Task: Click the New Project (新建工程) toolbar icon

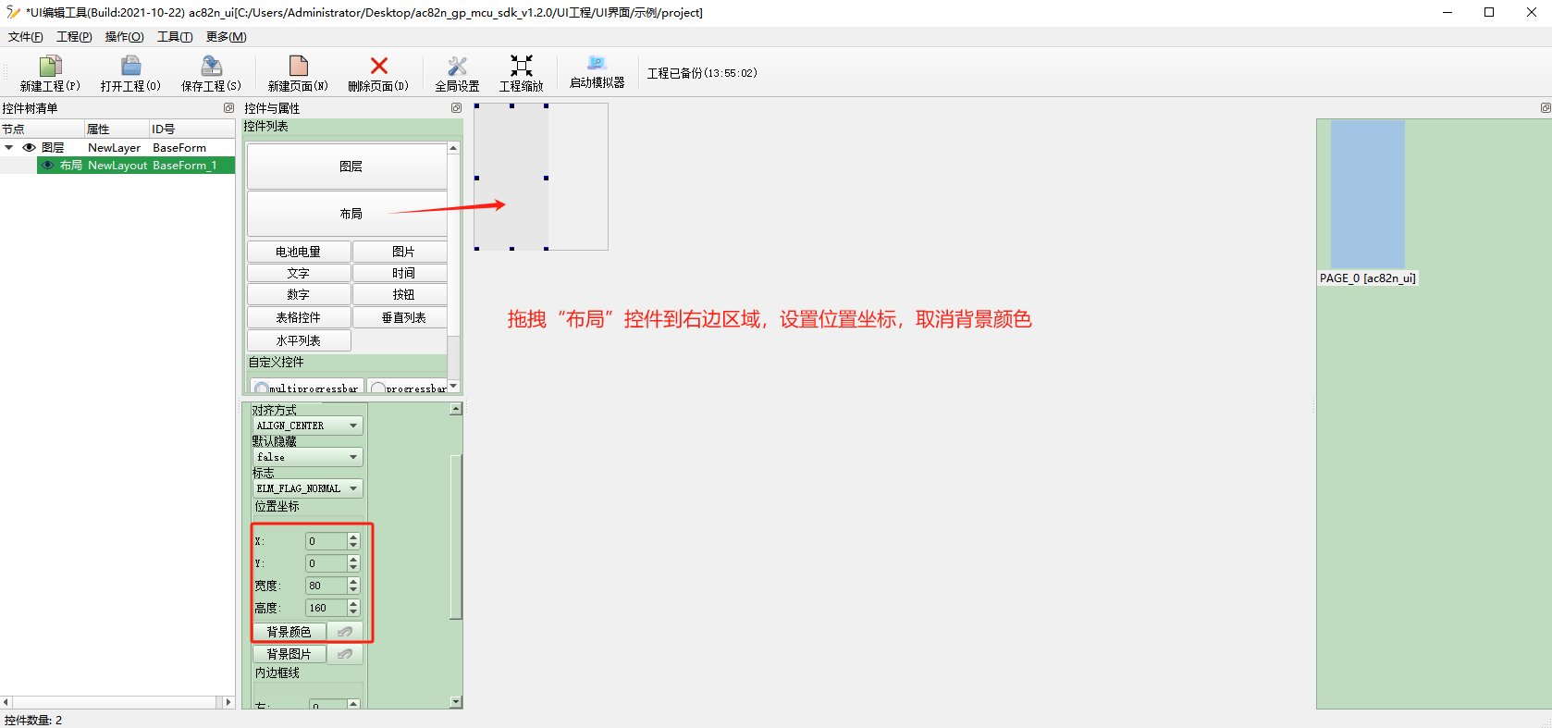Action: [50, 67]
